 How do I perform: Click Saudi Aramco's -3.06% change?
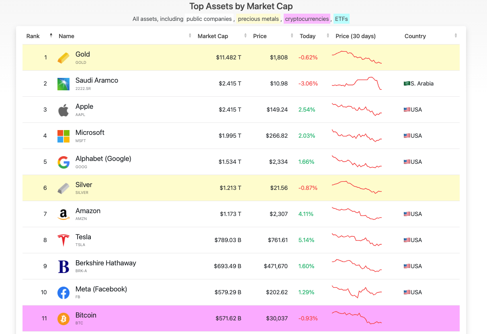click(x=308, y=83)
